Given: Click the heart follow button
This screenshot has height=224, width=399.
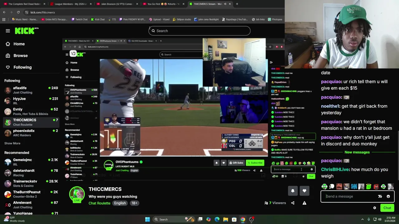Looking at the screenshot, I should (x=304, y=191).
